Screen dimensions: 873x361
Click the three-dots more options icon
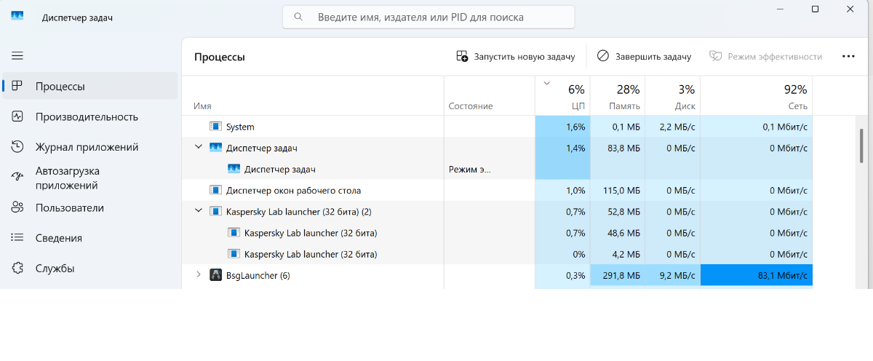[x=848, y=56]
